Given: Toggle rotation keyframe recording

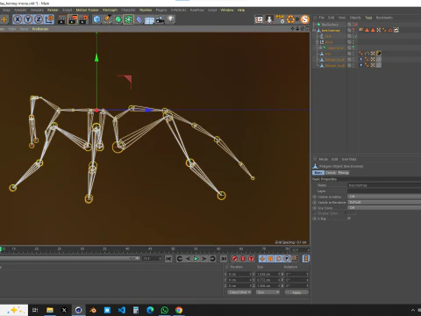Looking at the screenshot, I should point(279,259).
